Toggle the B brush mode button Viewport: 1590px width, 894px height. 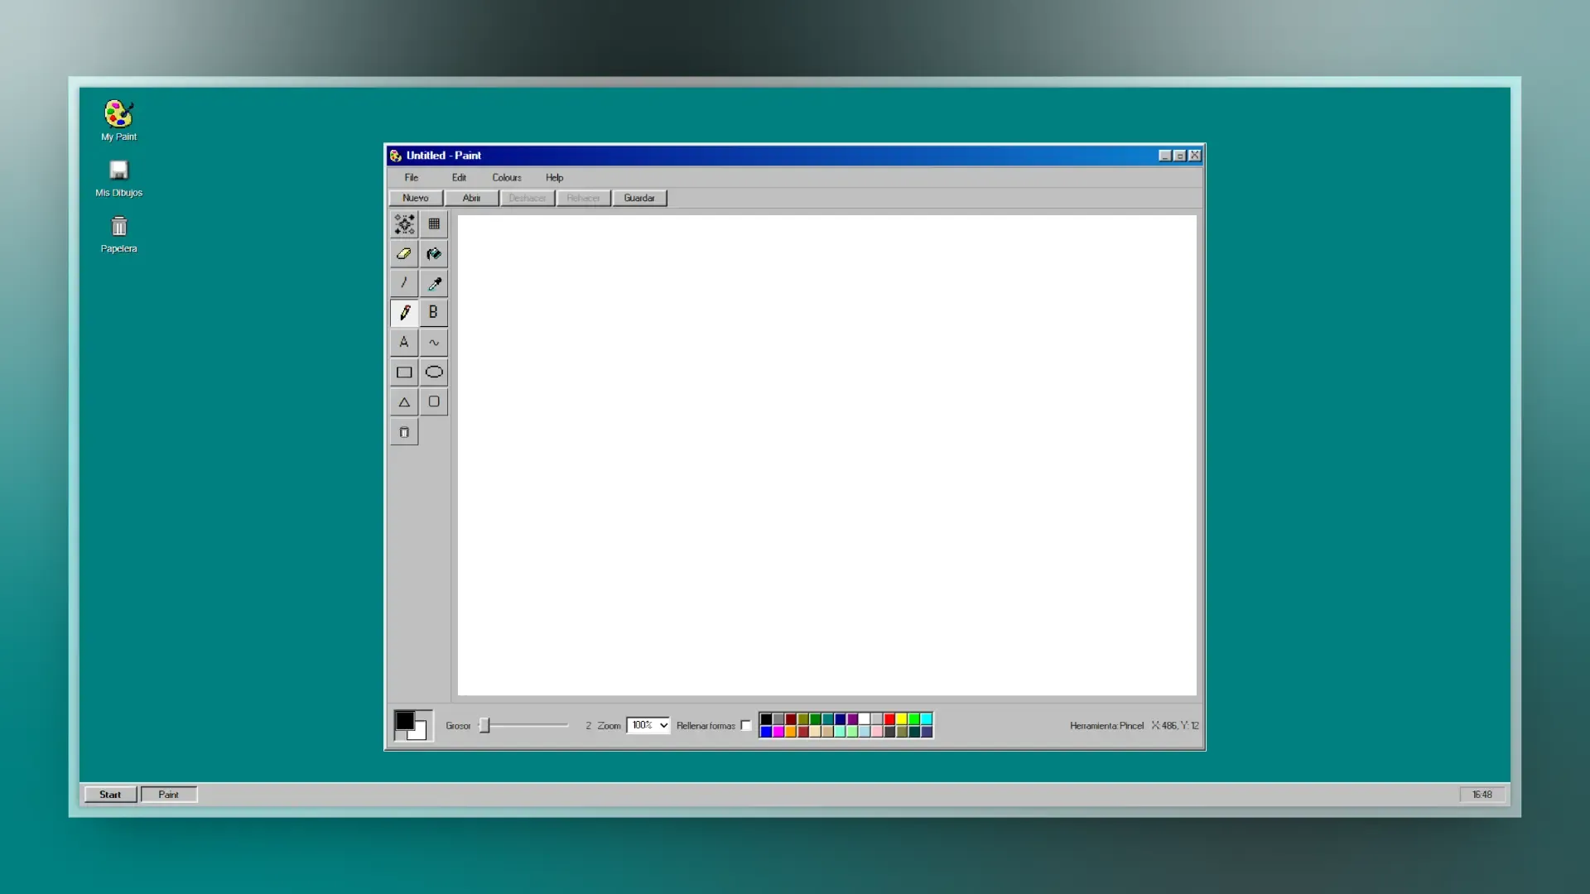coord(433,313)
